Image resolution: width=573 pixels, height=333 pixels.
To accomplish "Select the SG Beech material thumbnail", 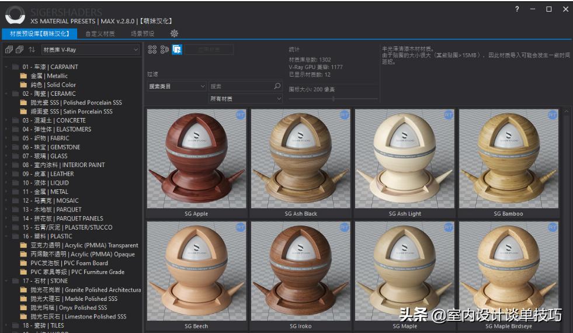I will pyautogui.click(x=197, y=271).
